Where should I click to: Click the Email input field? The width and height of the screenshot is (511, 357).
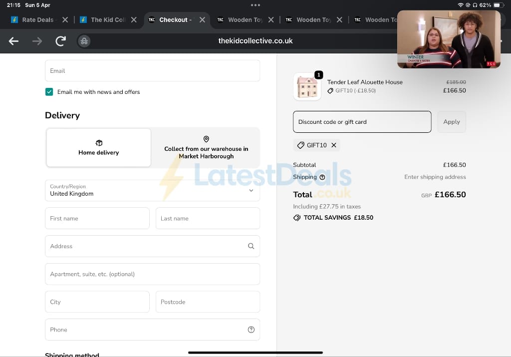[153, 71]
